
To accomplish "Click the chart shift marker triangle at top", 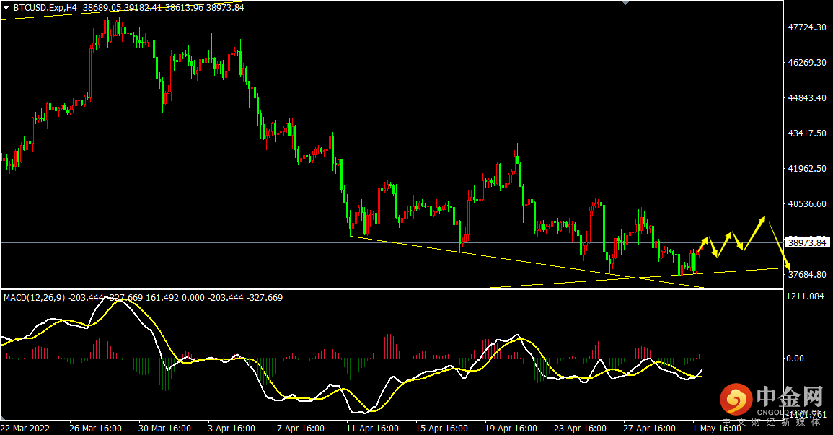I will 626,3.
